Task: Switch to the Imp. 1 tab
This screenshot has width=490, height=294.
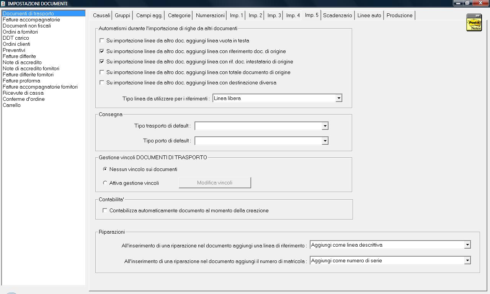Action: [x=237, y=15]
